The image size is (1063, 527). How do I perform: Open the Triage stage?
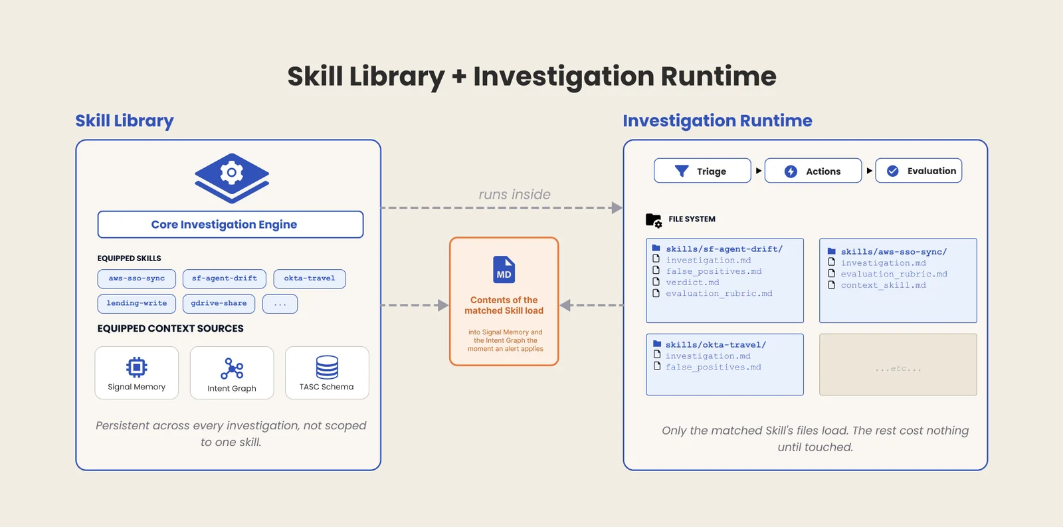pos(702,171)
